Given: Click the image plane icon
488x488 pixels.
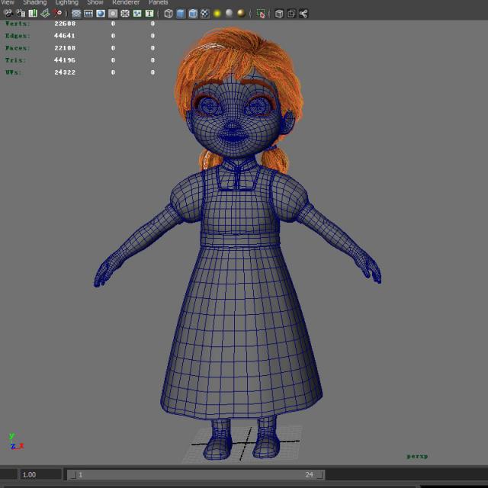Looking at the screenshot, I should (45, 13).
